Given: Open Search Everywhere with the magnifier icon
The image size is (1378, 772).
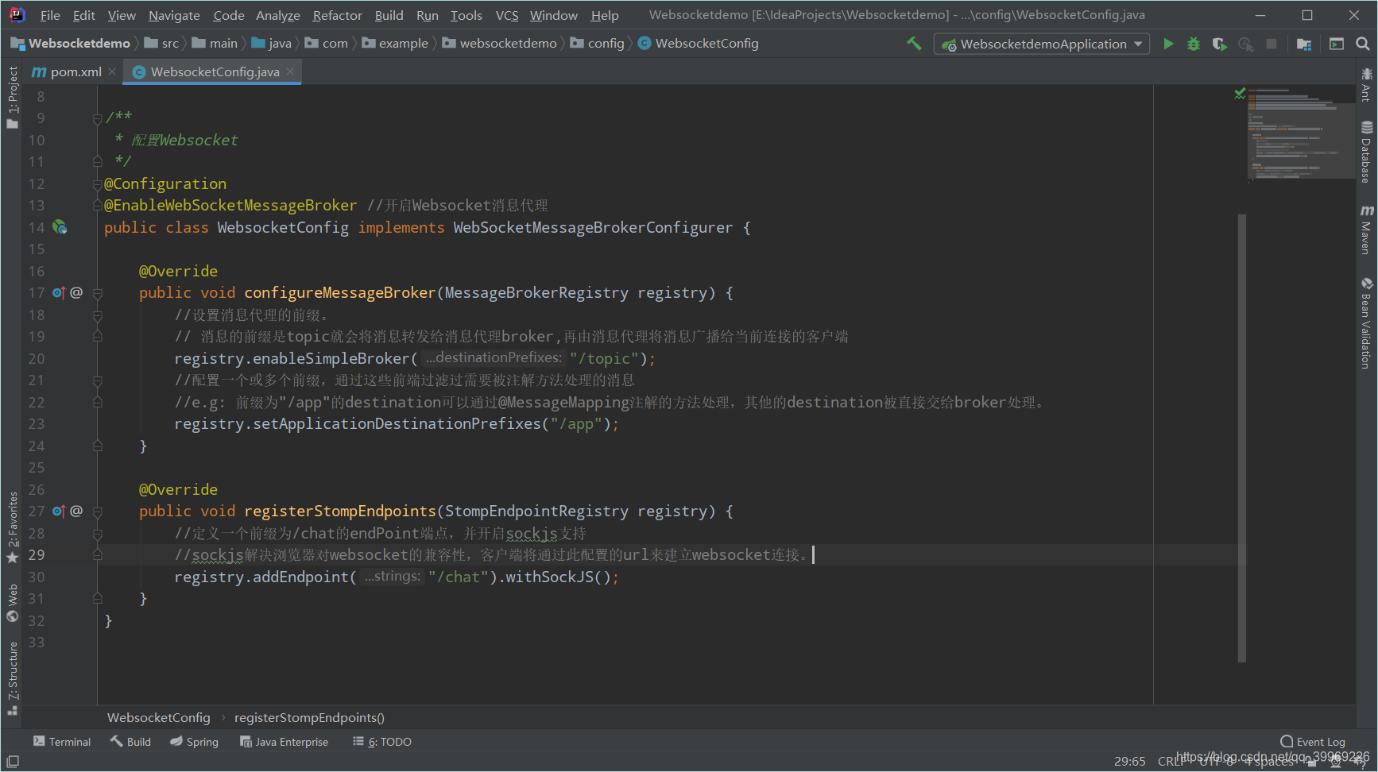Looking at the screenshot, I should click(x=1364, y=44).
